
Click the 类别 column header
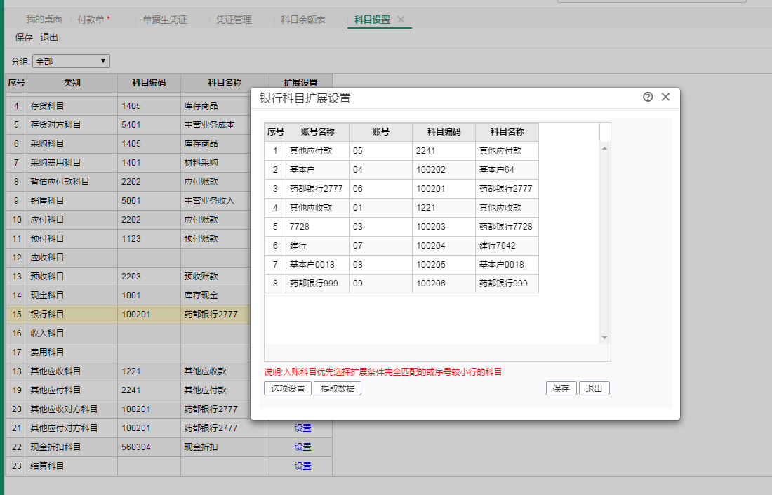pos(72,83)
